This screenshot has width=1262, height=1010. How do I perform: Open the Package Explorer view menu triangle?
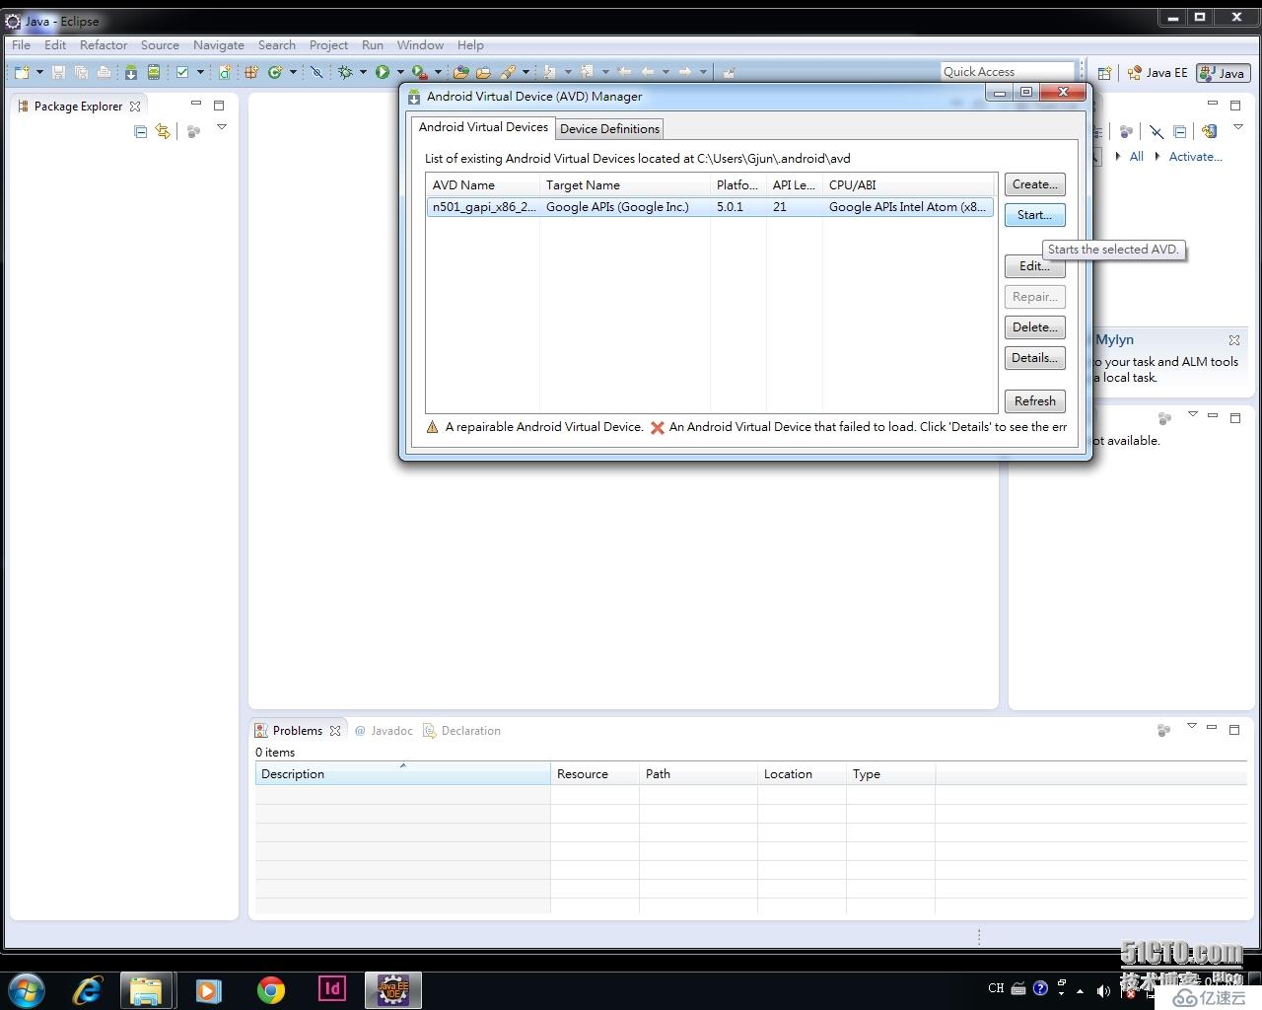pos(222,127)
